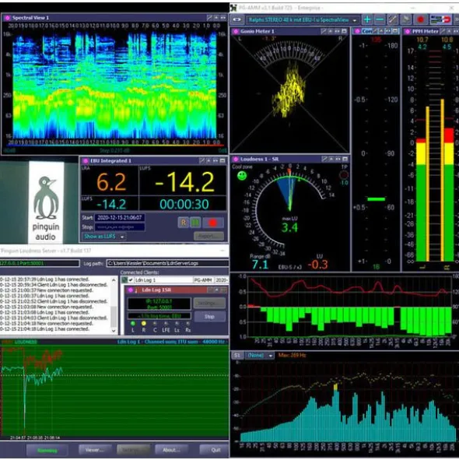Screen dimensions: 459x460
Task: Click Gonio Meter 1 horizontal arrows icon
Action: [338, 31]
